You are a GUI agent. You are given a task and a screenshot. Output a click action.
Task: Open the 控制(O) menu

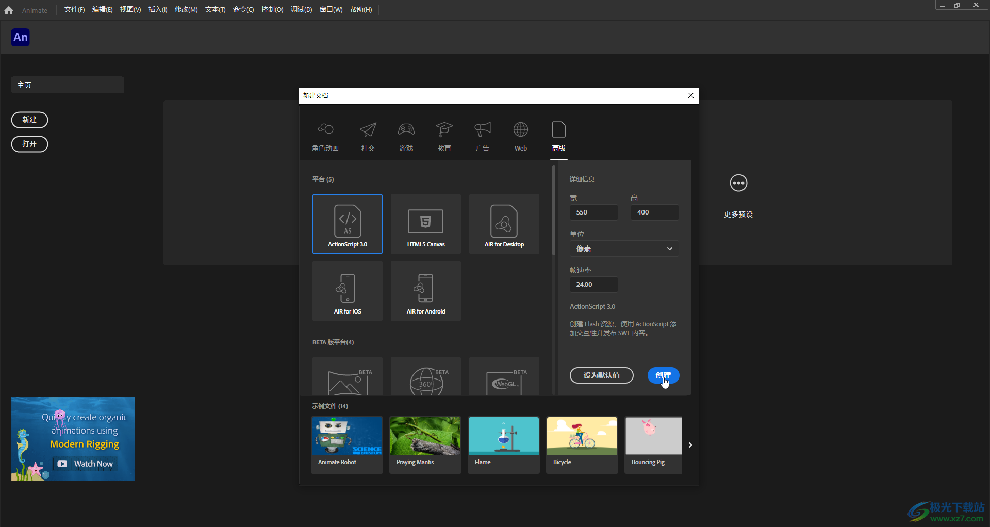(272, 10)
